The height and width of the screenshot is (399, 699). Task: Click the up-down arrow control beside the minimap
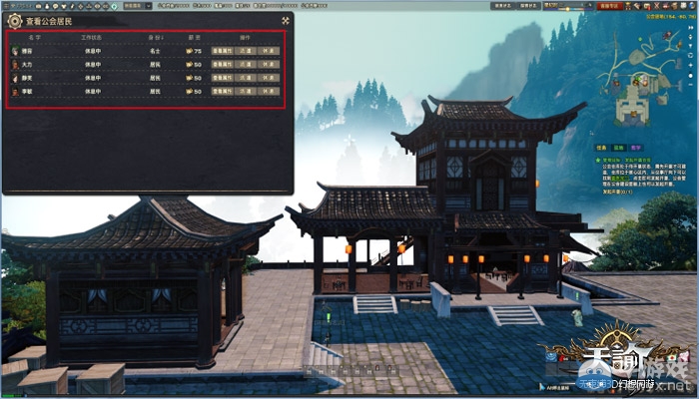[x=691, y=38]
